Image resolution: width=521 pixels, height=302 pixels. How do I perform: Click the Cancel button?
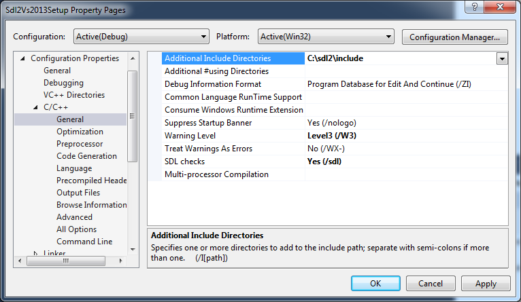tap(431, 284)
